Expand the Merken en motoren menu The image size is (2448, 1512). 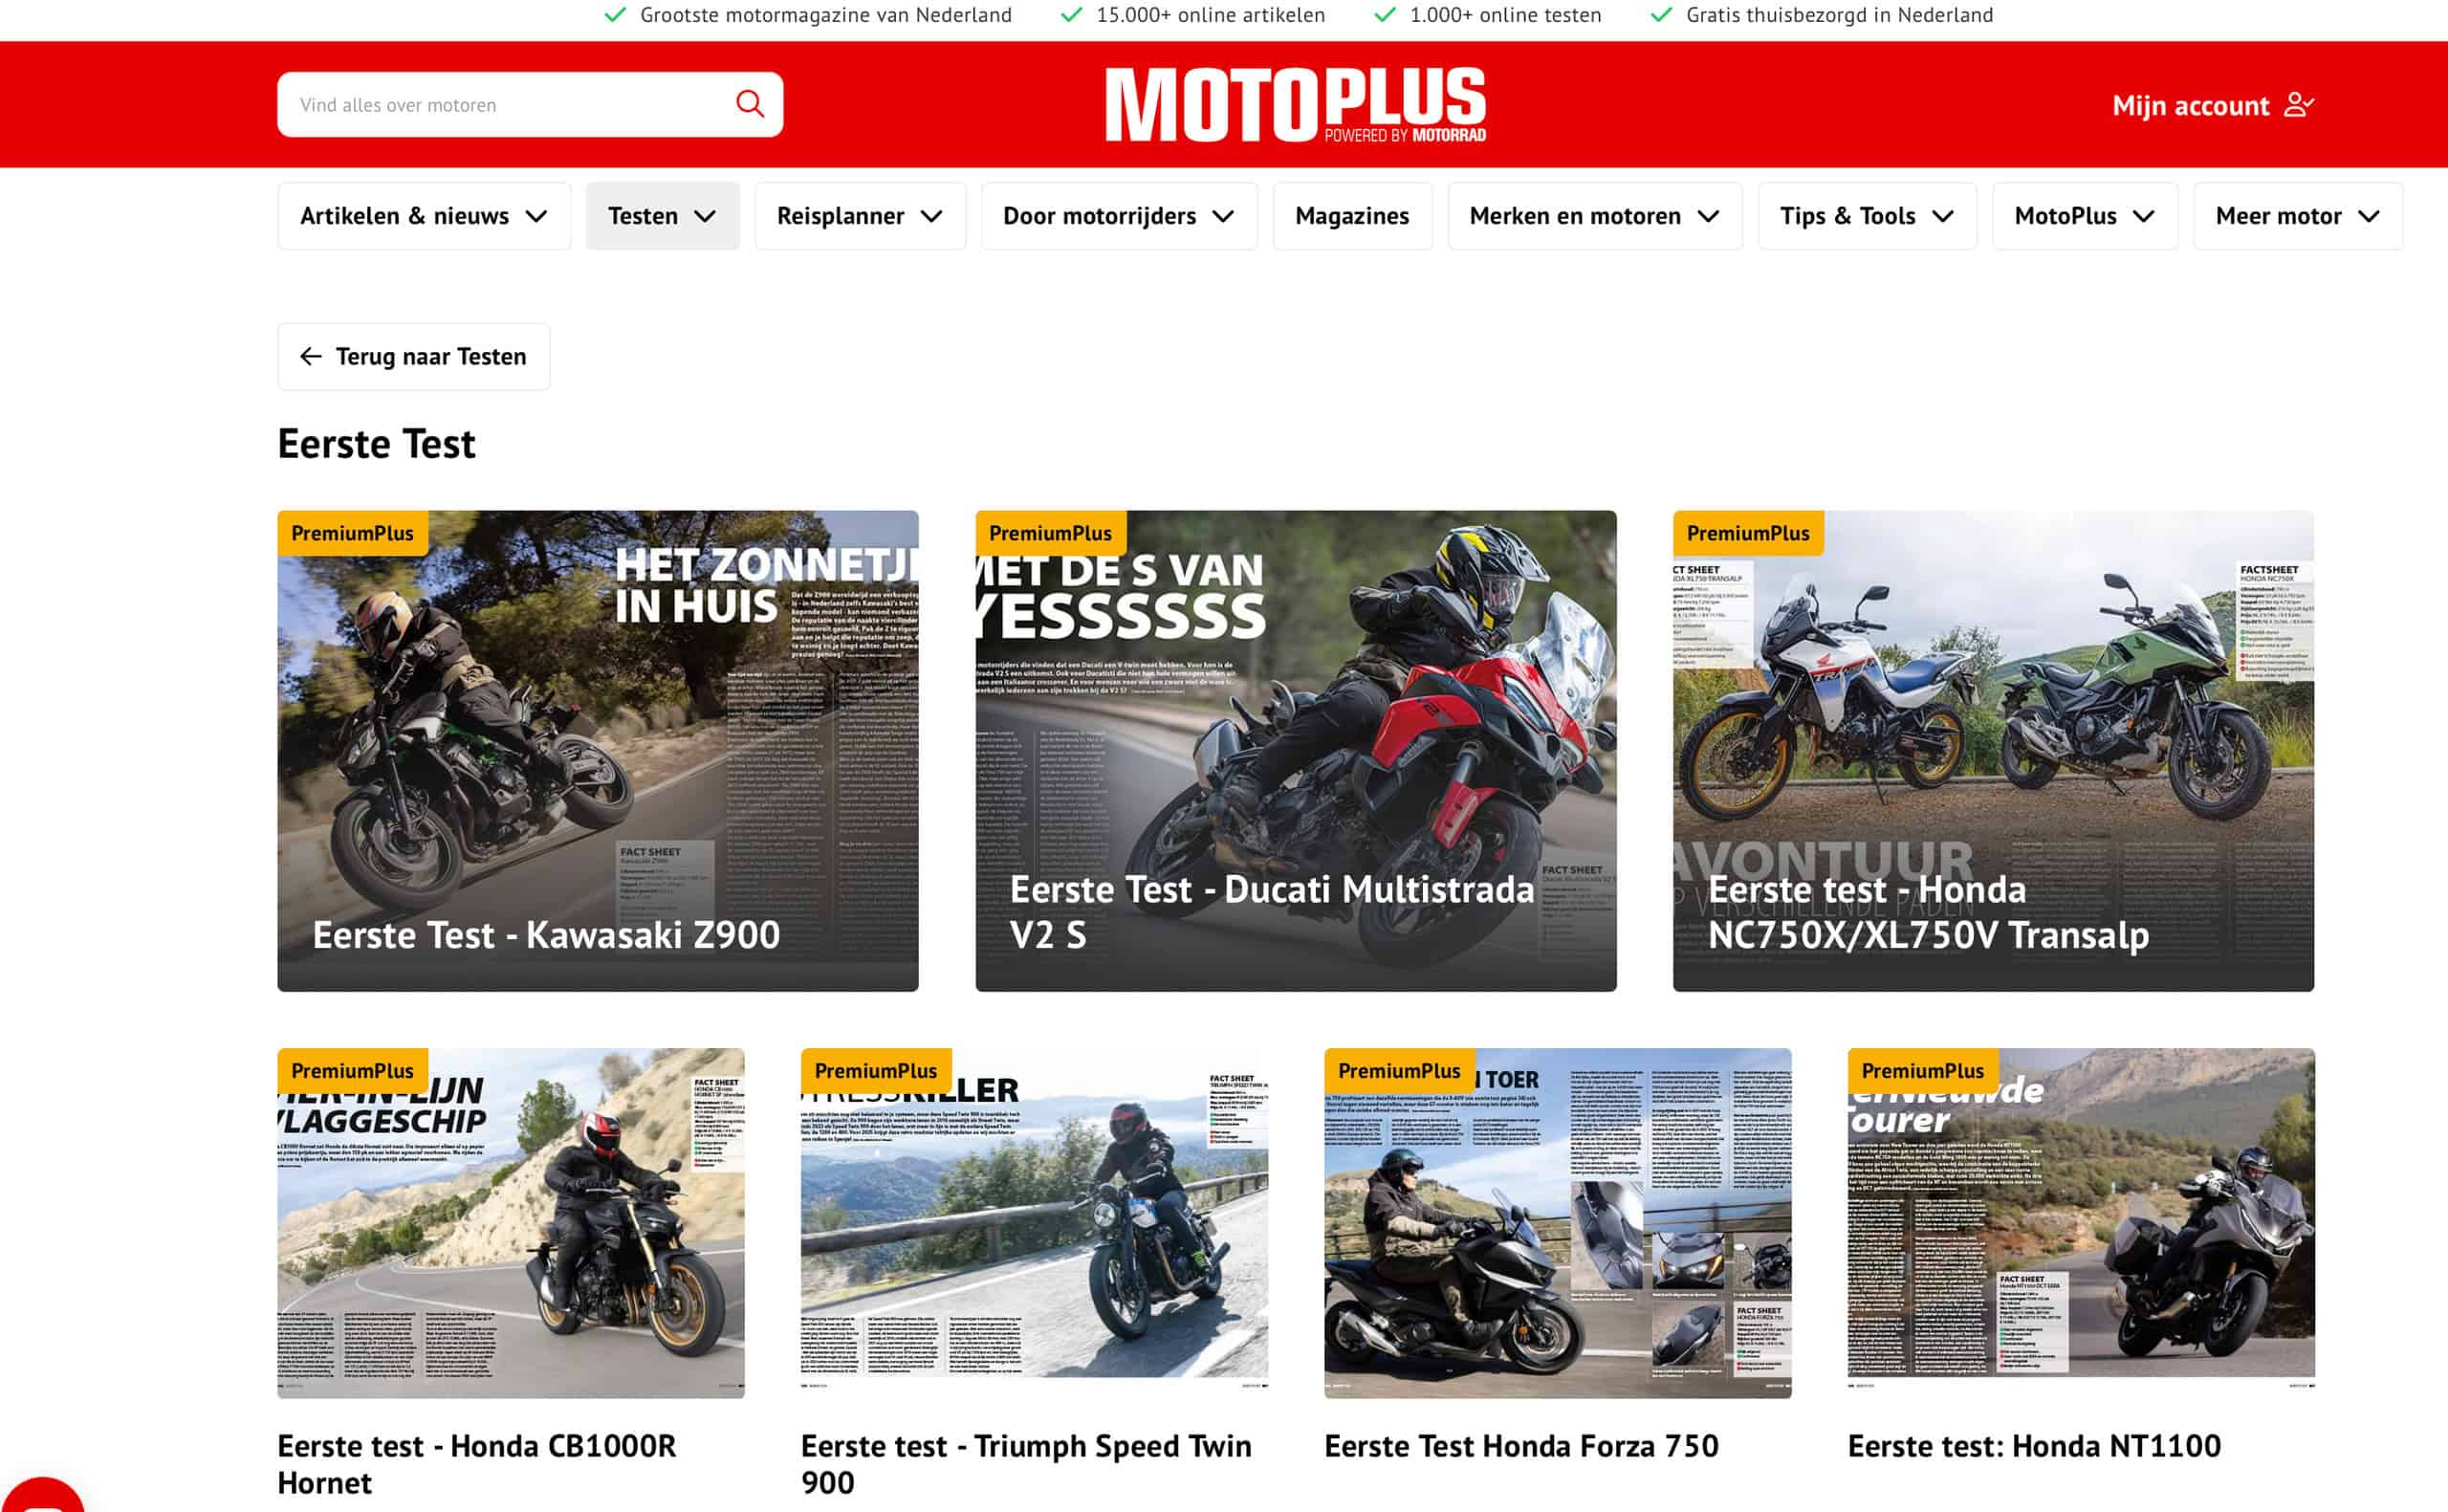tap(1594, 216)
